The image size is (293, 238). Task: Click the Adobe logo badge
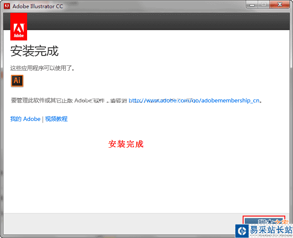click(19, 27)
